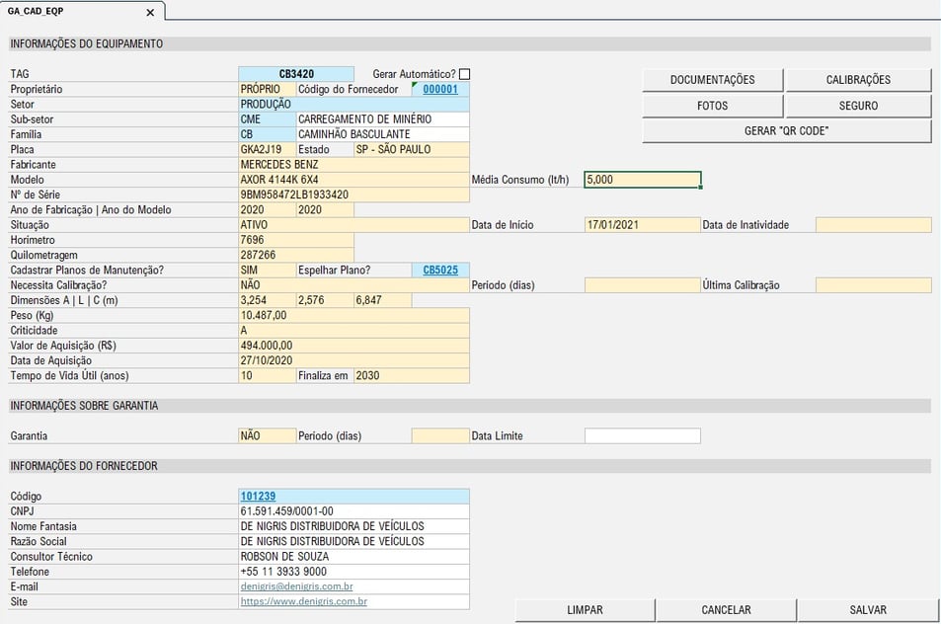Switch to the GA_CAD_EQP tab

[36, 12]
